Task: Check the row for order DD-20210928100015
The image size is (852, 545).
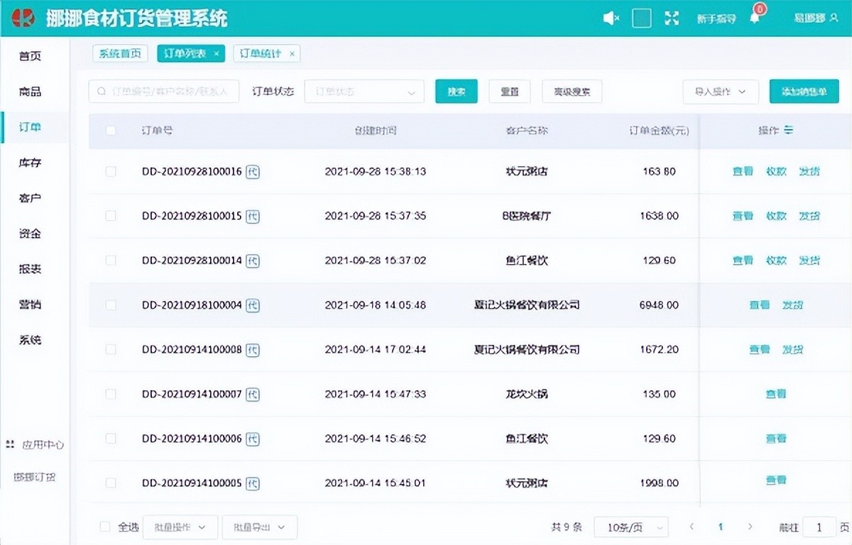Action: point(111,216)
